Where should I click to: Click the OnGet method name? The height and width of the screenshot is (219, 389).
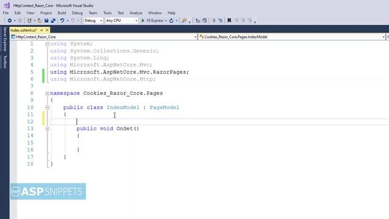125,128
